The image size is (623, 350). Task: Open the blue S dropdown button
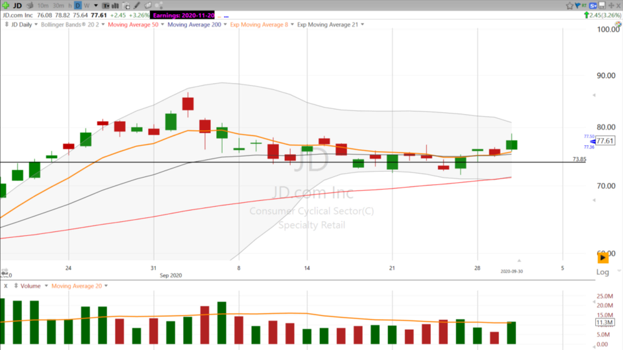coord(593,6)
